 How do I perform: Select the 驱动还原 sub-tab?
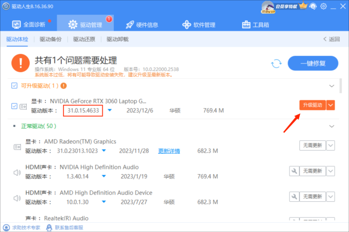(84, 39)
